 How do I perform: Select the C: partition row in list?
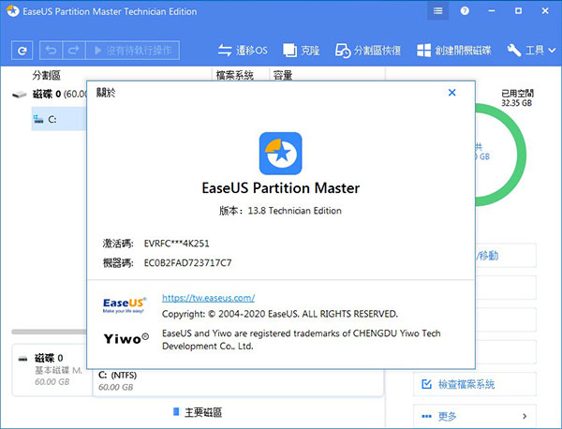tap(59, 119)
